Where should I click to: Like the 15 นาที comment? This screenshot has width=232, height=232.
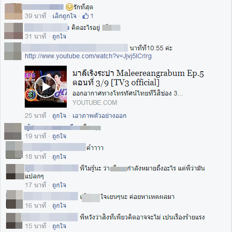59,226
